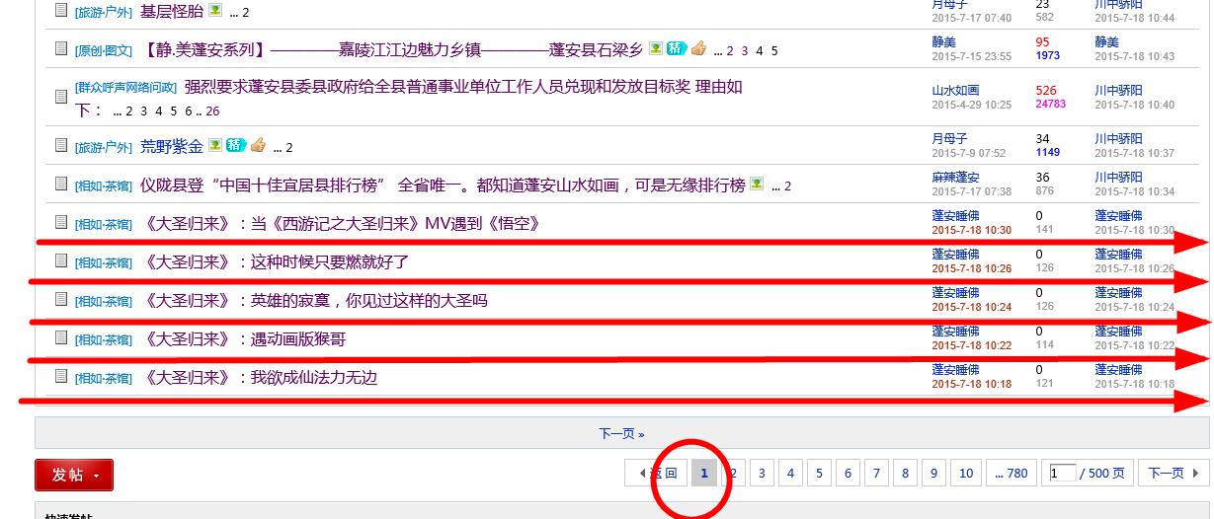The width and height of the screenshot is (1214, 519).
Task: Click the page number input field
Action: coord(1062,474)
